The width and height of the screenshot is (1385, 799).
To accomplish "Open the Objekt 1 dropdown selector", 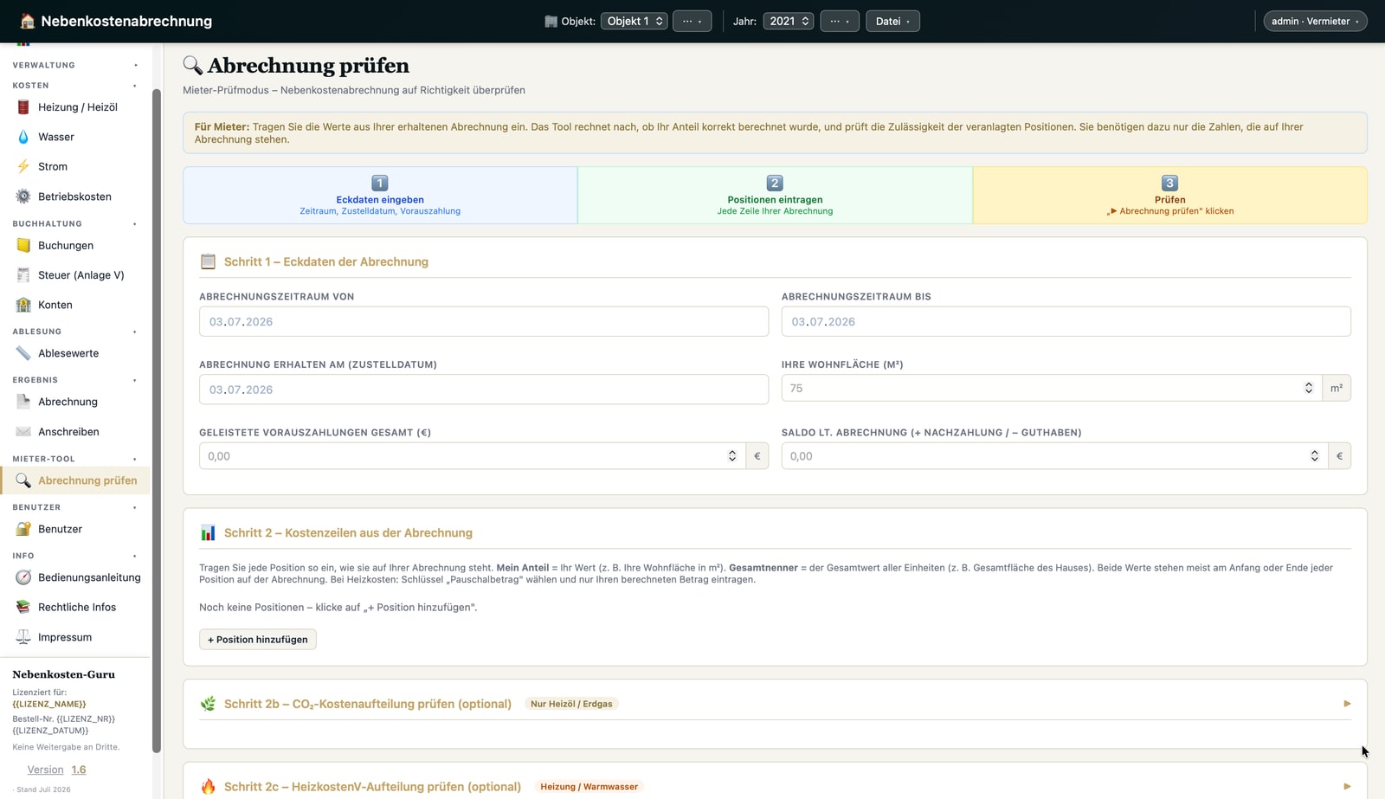I will (634, 21).
